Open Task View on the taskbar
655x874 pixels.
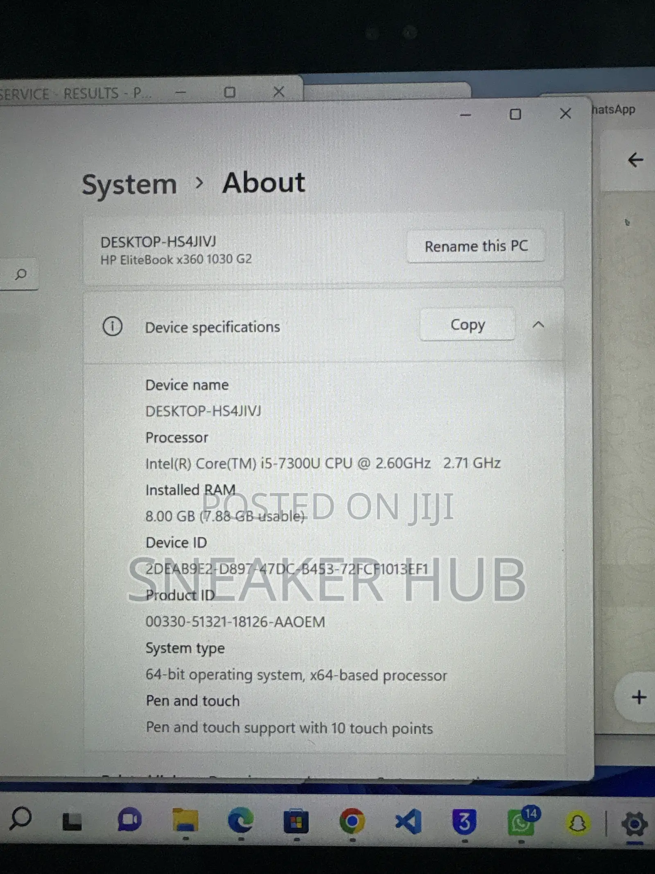(x=72, y=821)
